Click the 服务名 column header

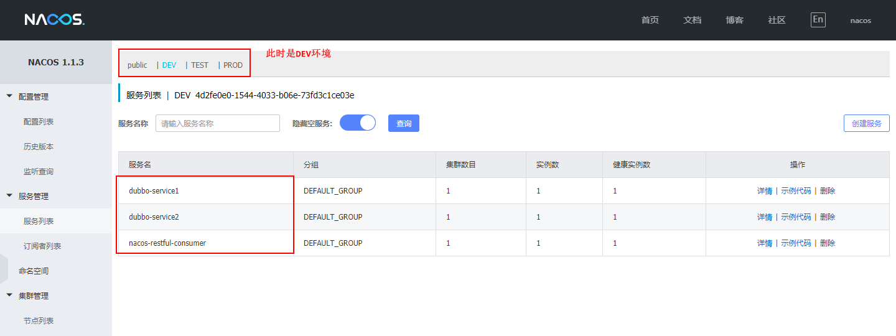[x=140, y=165]
